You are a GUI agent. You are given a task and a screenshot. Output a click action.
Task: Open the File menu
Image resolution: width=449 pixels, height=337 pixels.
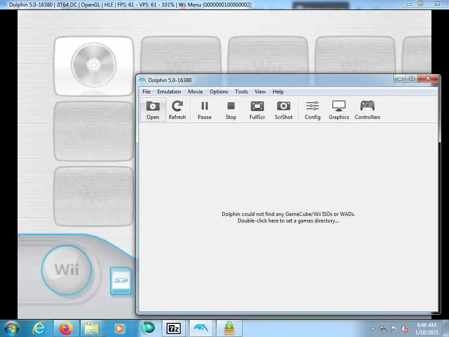point(146,92)
